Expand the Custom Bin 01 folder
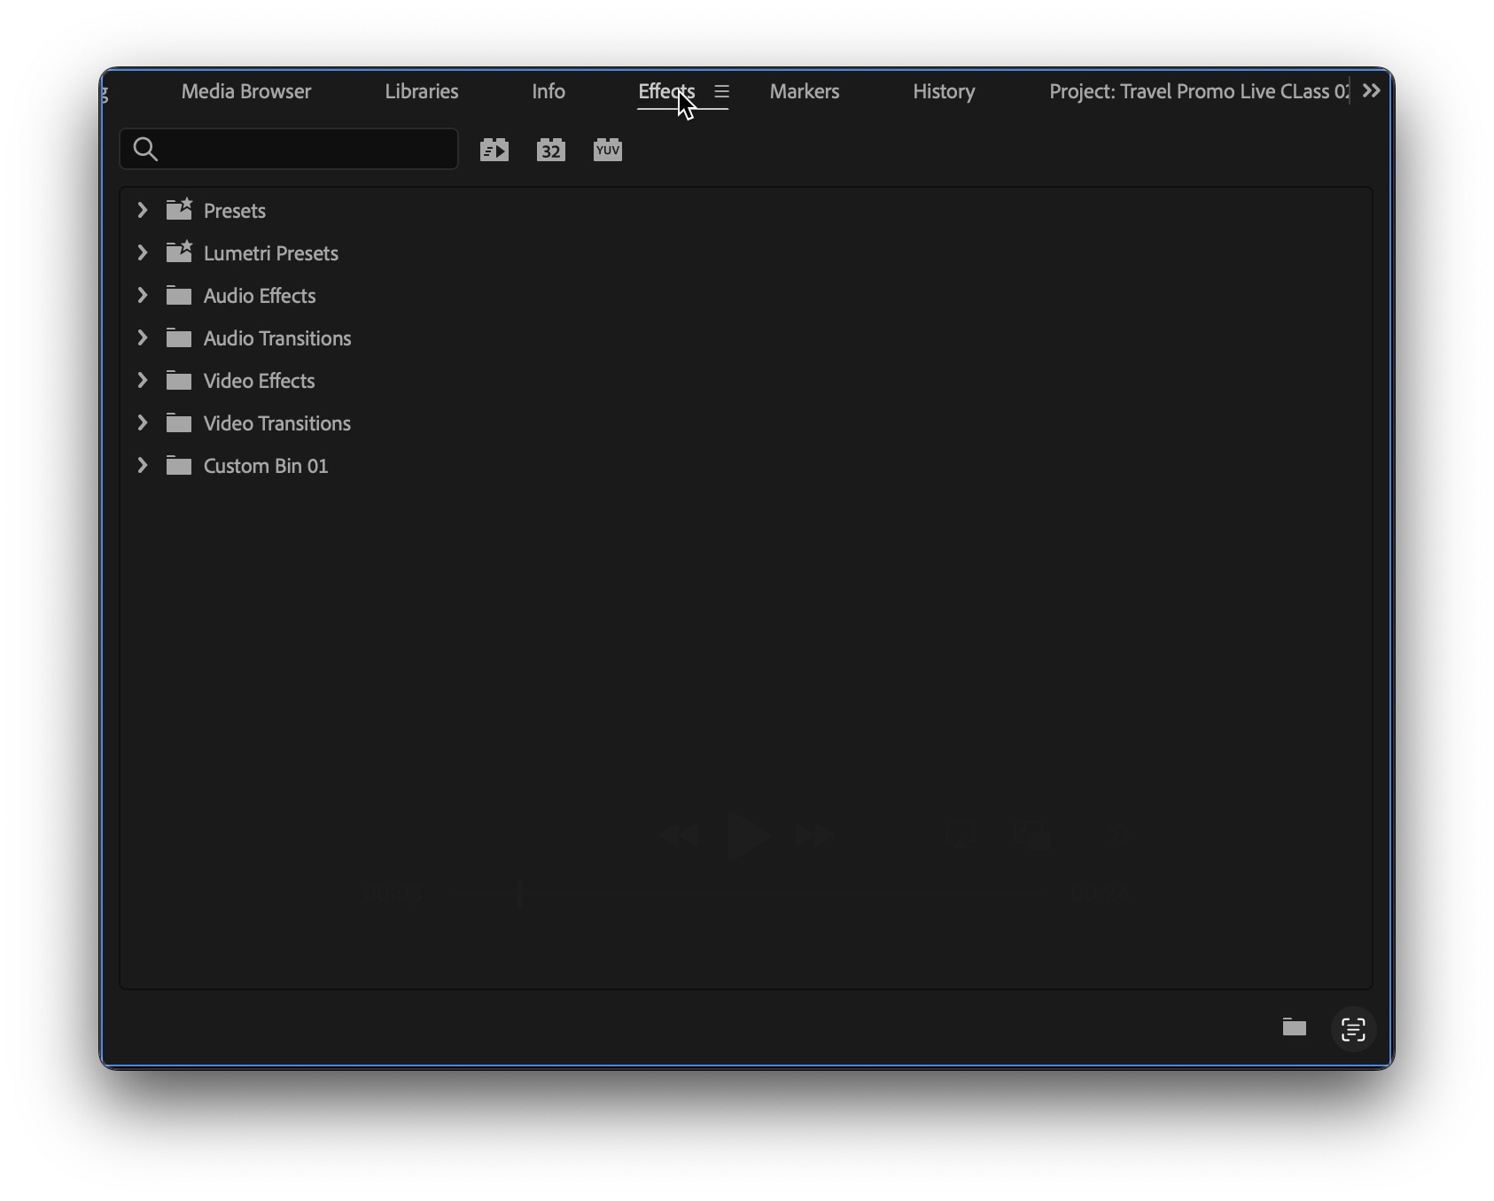1494x1201 pixels. pyautogui.click(x=142, y=465)
